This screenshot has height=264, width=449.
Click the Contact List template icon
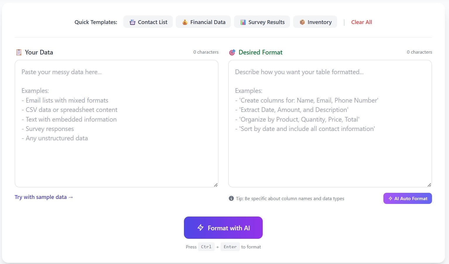tap(132, 22)
